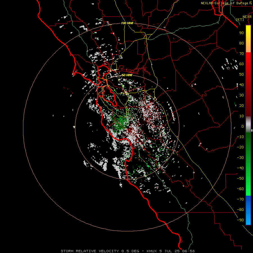Click the 40 value on velocity scale

coord(241,85)
